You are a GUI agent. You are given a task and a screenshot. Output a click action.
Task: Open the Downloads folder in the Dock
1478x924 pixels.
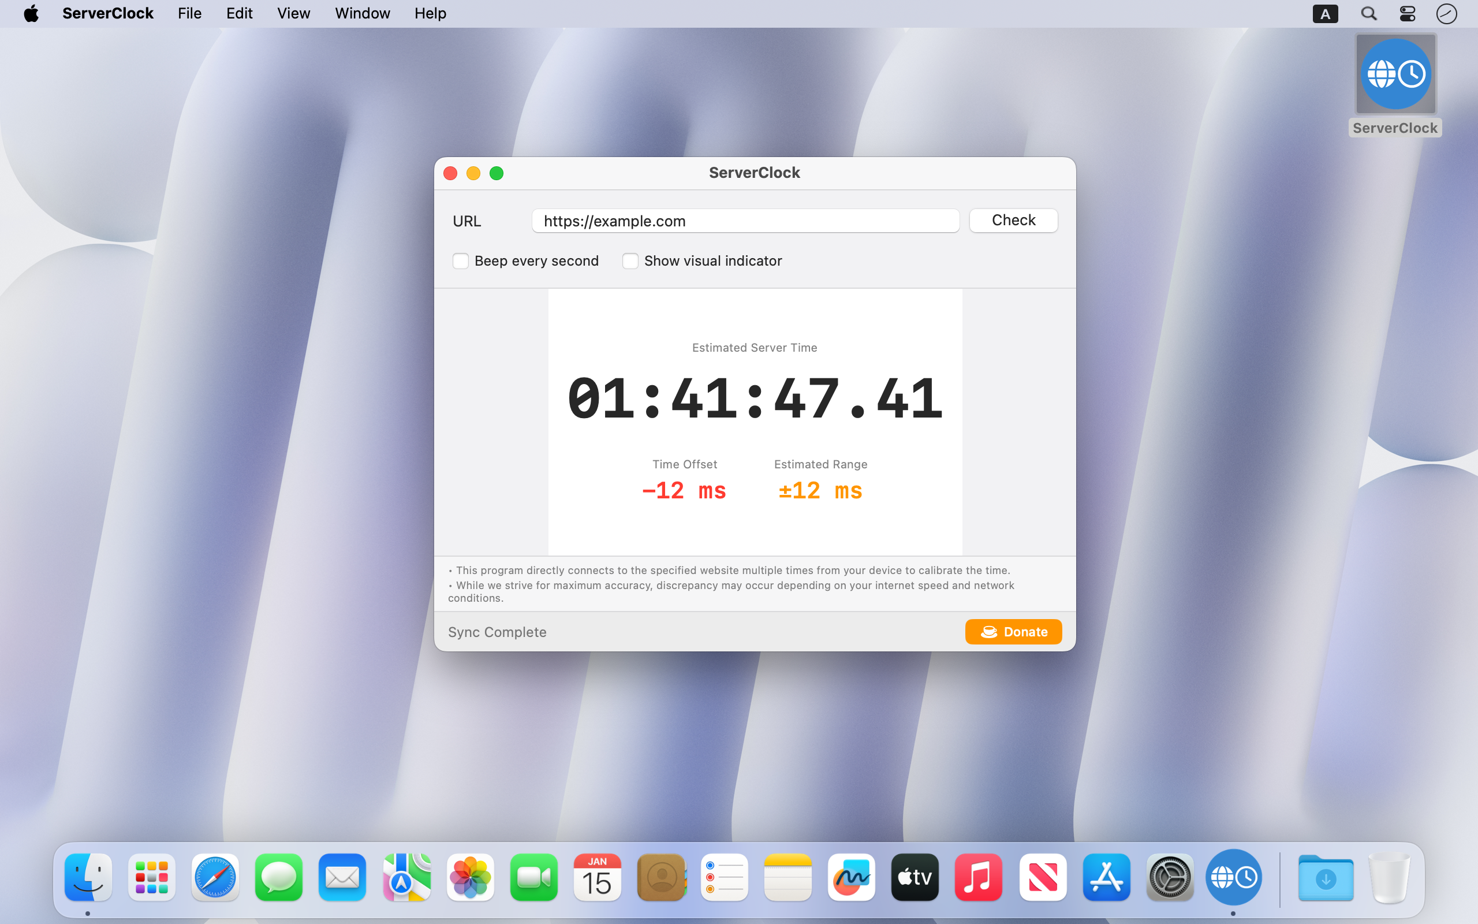point(1326,878)
